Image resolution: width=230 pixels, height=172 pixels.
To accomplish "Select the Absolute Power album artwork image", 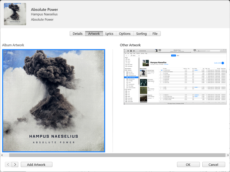I will (x=53, y=101).
